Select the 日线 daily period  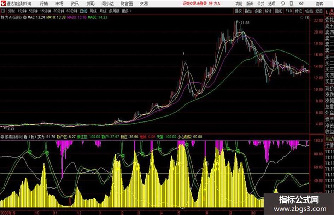(x=83, y=11)
